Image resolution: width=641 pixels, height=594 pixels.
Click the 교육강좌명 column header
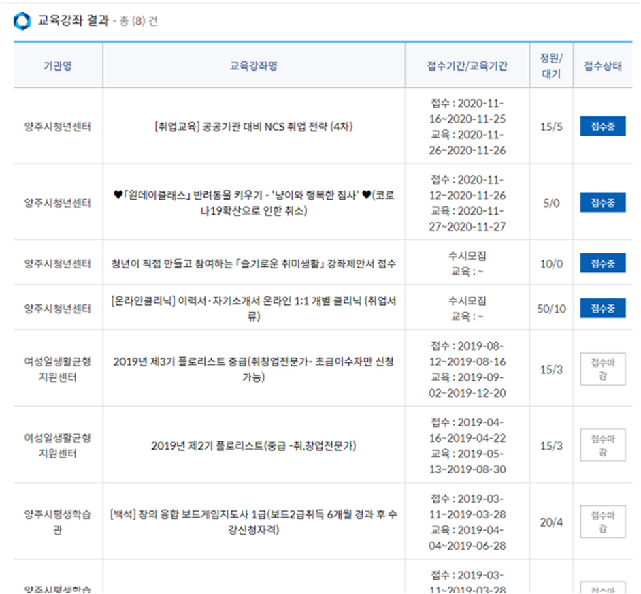point(253,65)
